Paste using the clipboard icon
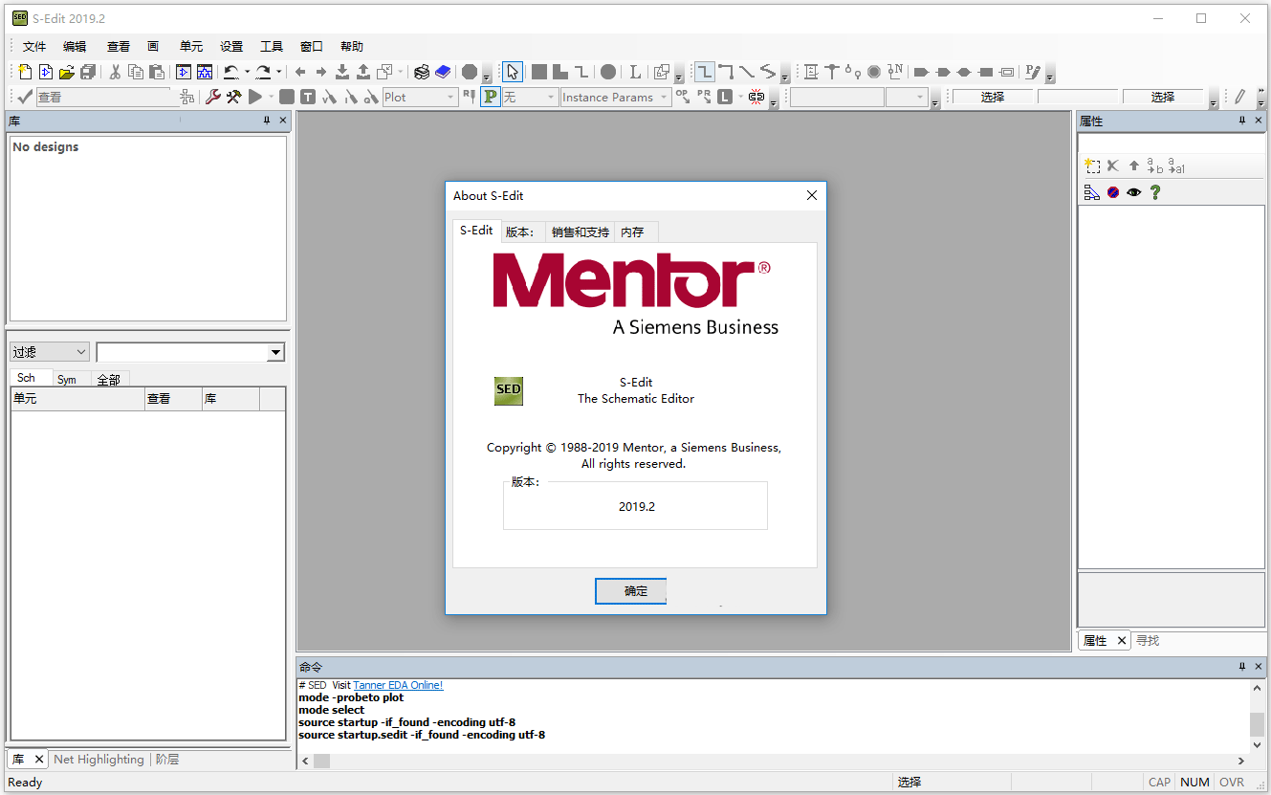This screenshot has width=1271, height=795. [157, 72]
